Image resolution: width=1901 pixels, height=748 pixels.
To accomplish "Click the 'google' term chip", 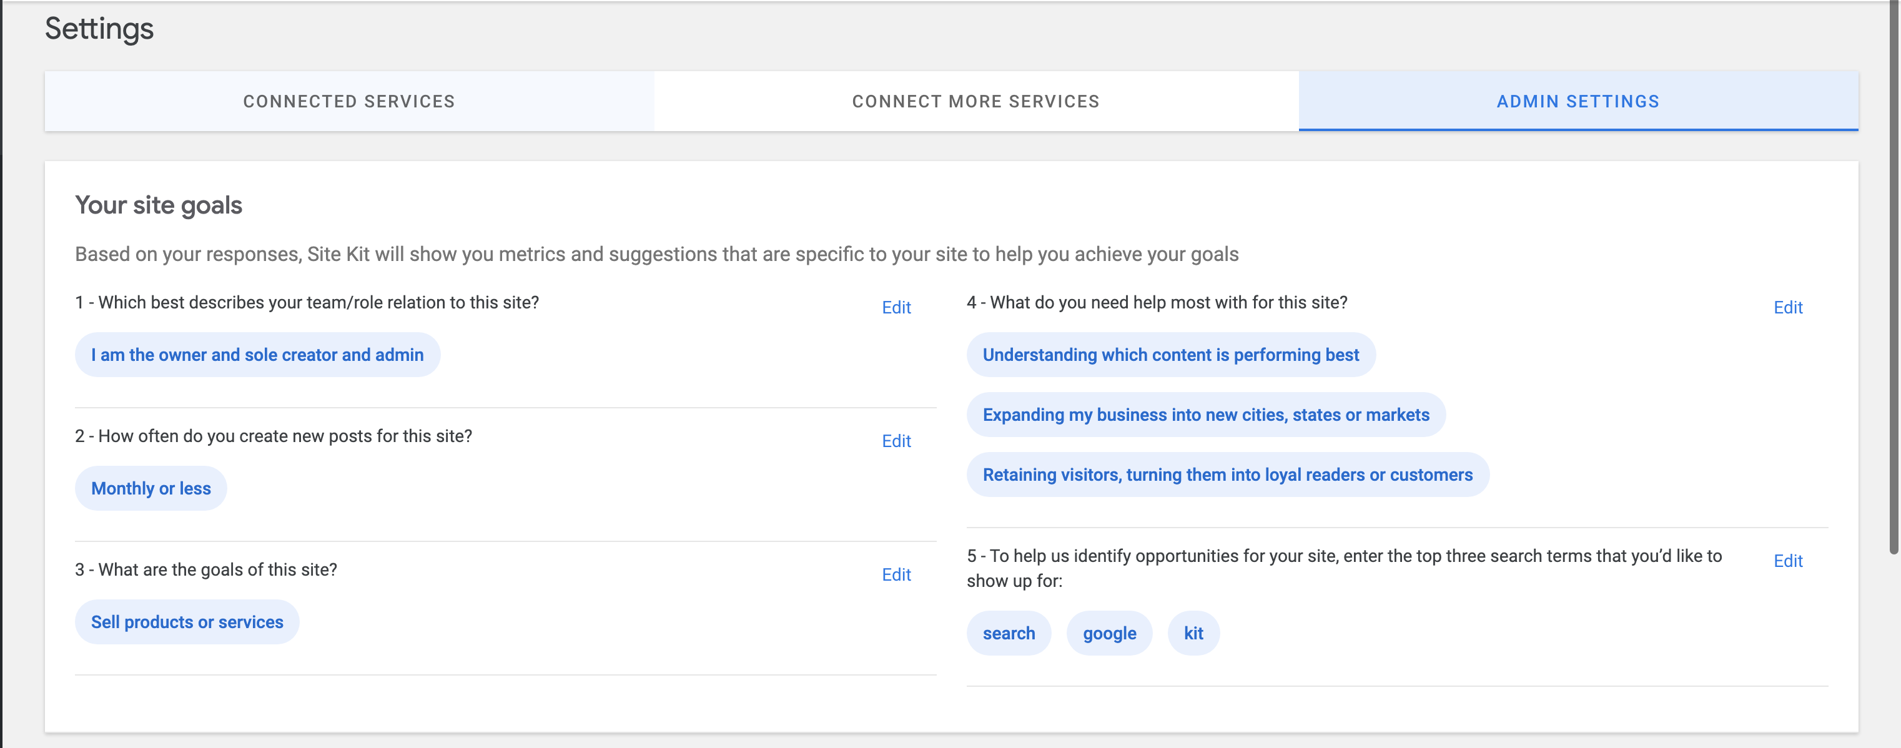I will coord(1109,633).
